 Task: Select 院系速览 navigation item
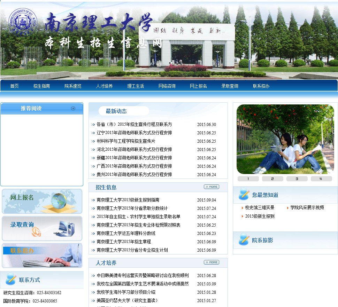point(73,86)
